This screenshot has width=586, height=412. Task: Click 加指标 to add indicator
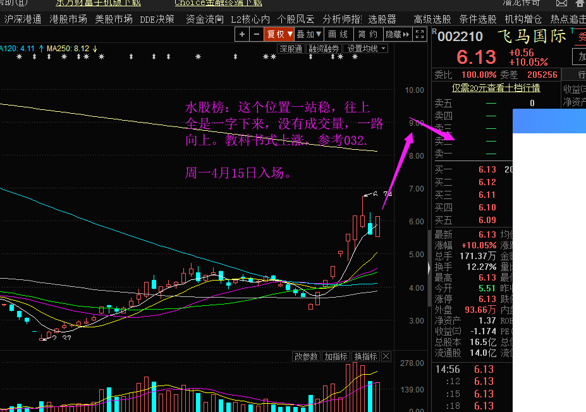coord(336,357)
